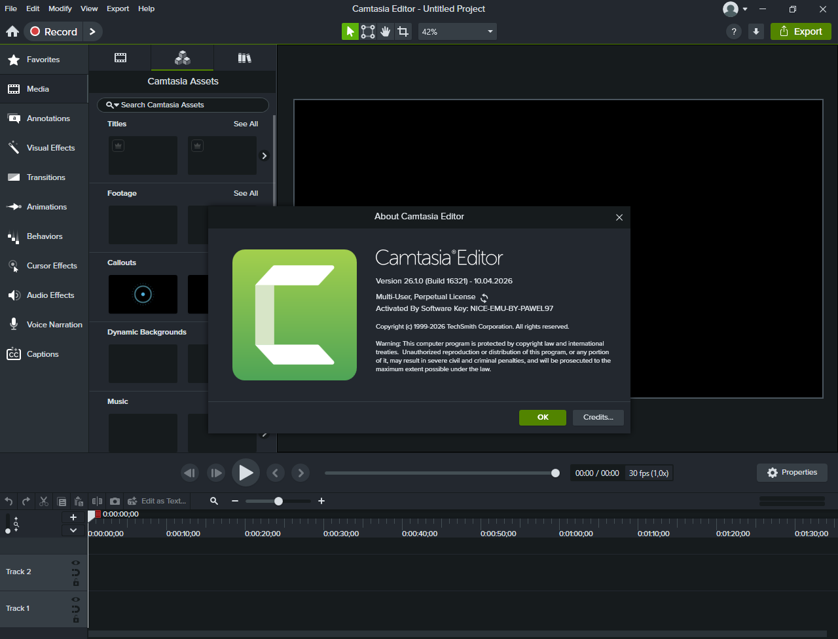See All Titles assets
Viewport: 838px width, 639px height.
(x=246, y=124)
